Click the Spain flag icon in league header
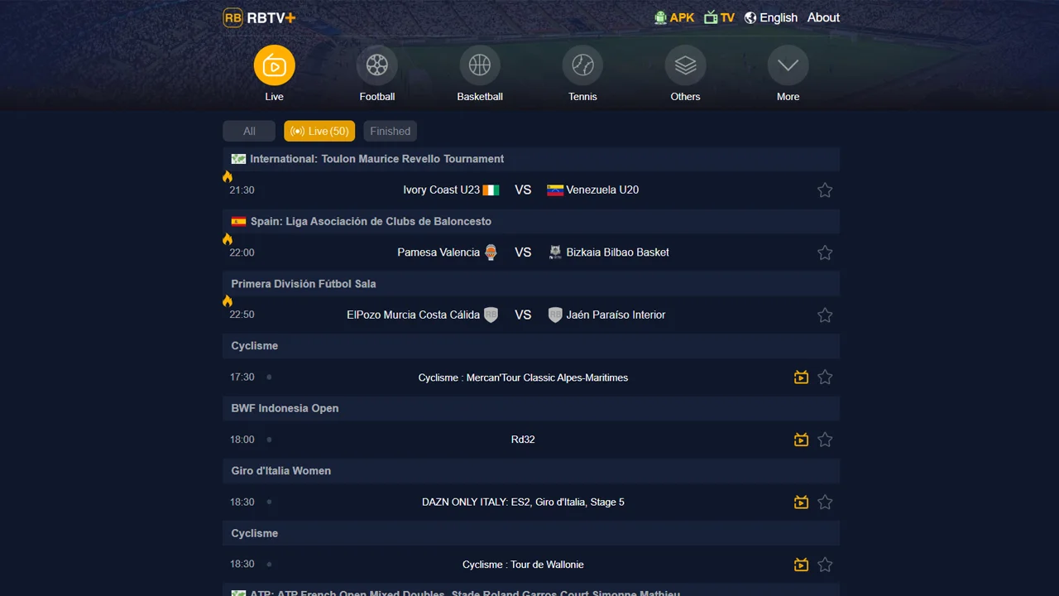 [x=238, y=221]
